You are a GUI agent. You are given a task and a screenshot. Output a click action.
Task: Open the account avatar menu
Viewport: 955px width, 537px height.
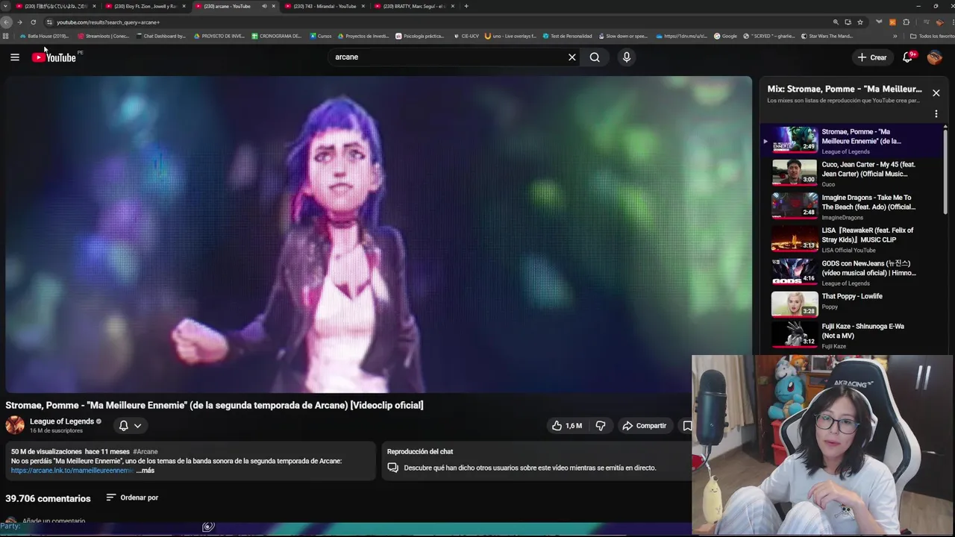point(935,57)
